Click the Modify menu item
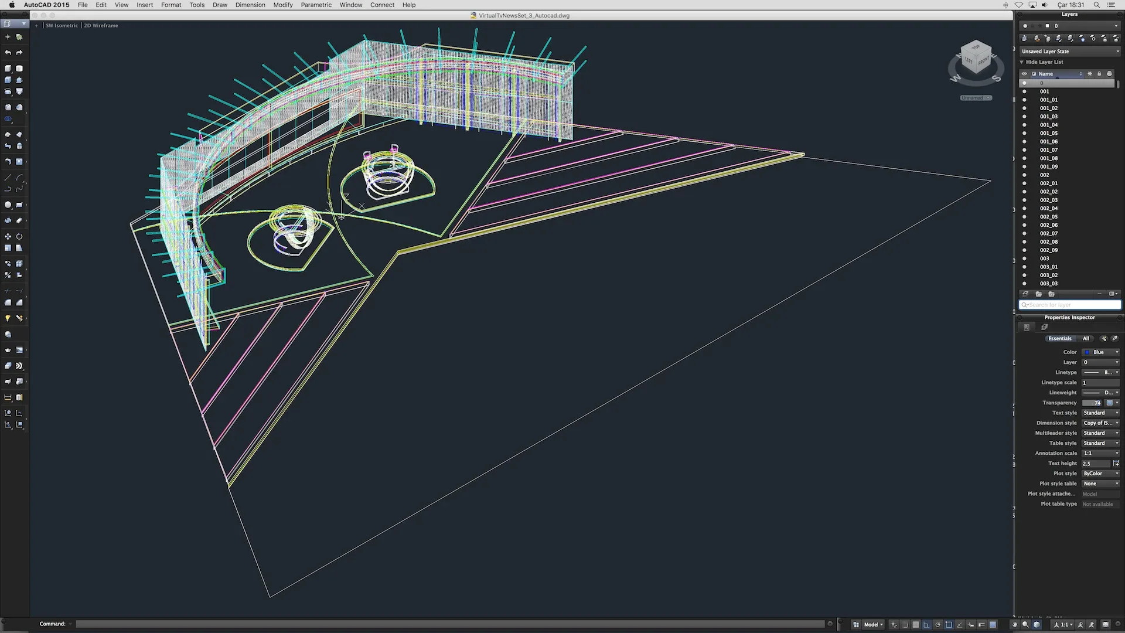Image resolution: width=1125 pixels, height=633 pixels. [x=284, y=5]
